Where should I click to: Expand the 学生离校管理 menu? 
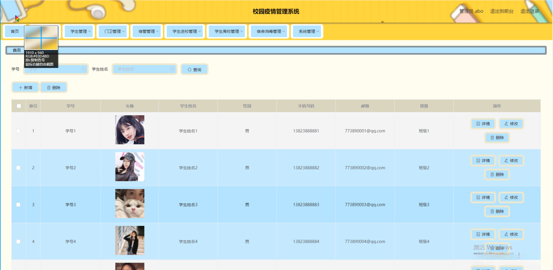(x=227, y=31)
